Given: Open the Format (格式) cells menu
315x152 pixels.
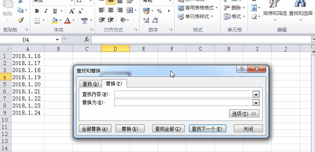Looking at the screenshot, I should [235, 17].
